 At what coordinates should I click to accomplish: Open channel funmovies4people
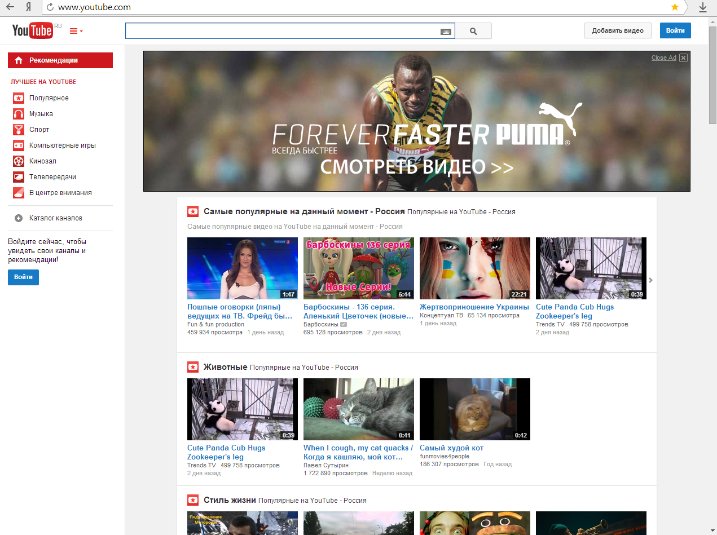click(445, 457)
